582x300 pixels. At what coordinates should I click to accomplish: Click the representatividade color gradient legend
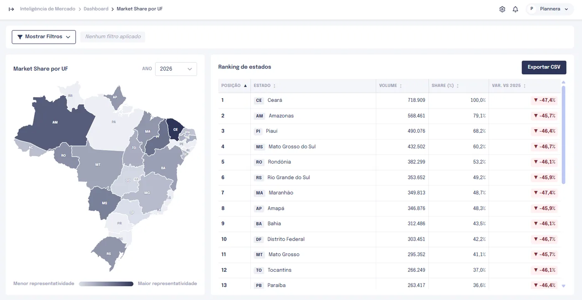(106, 284)
